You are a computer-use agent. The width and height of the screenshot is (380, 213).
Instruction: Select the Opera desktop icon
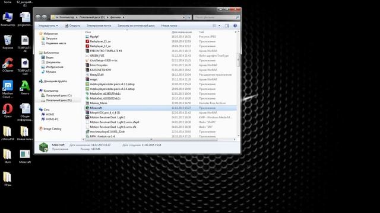[x=8, y=111]
